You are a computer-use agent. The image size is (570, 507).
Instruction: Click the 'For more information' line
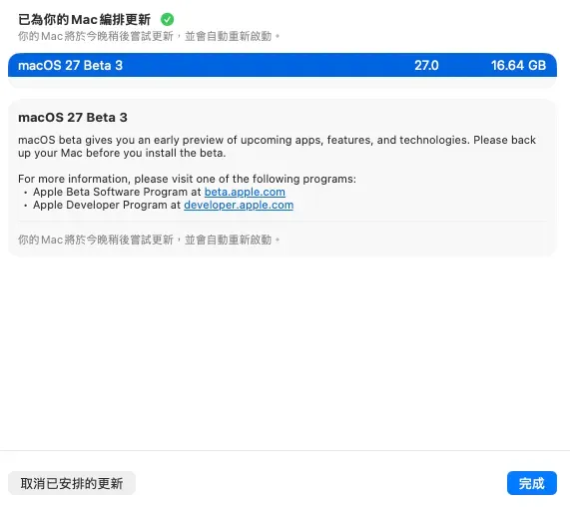pyautogui.click(x=187, y=179)
